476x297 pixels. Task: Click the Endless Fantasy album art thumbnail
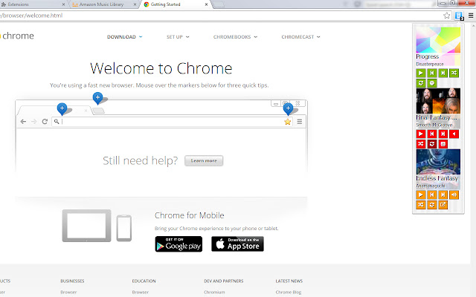438,162
